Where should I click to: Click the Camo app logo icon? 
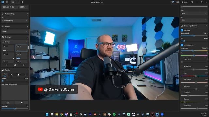point(2,2)
